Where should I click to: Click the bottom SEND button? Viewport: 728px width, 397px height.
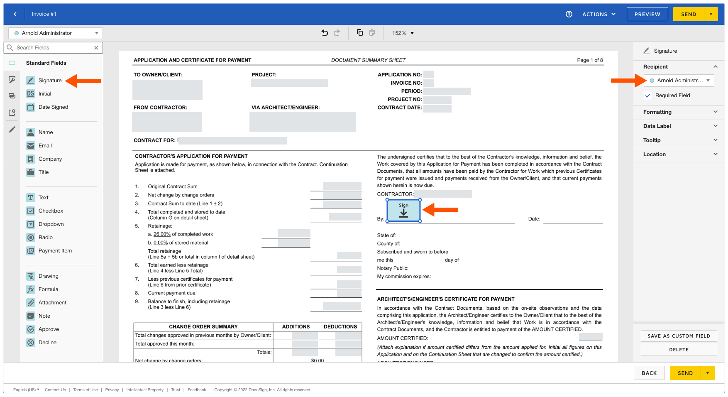tap(685, 373)
